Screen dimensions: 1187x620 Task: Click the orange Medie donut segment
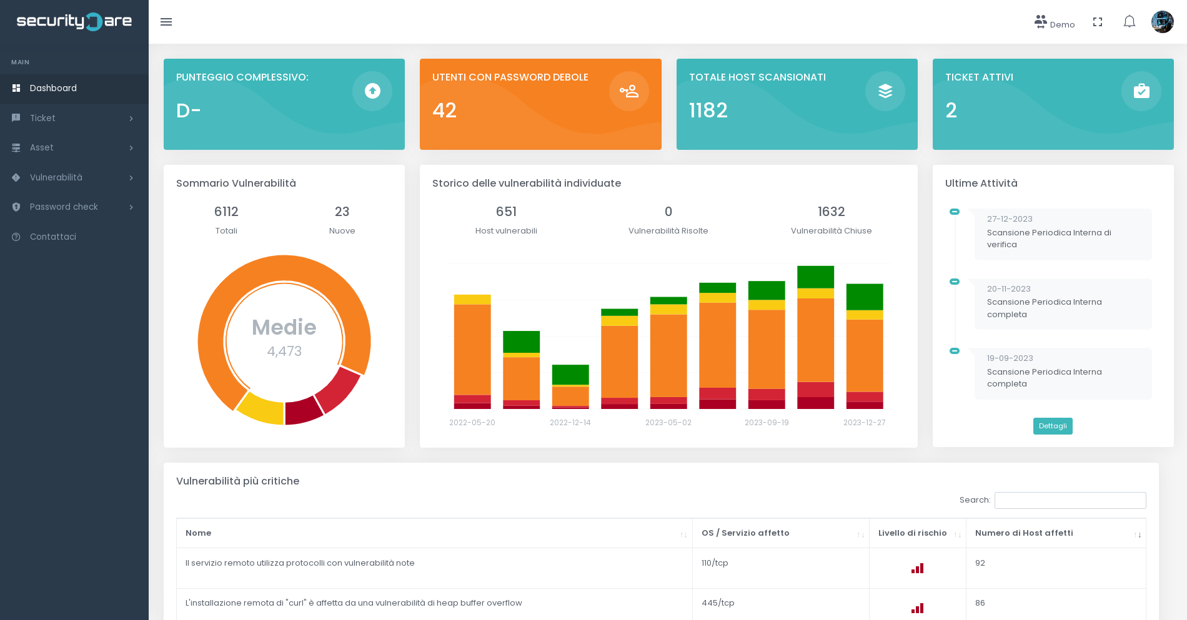(284, 267)
